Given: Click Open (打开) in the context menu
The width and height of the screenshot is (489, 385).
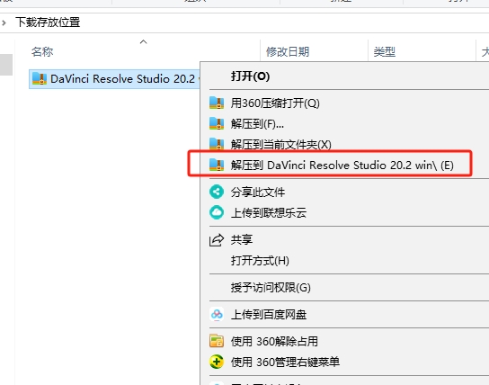Looking at the screenshot, I should (250, 76).
